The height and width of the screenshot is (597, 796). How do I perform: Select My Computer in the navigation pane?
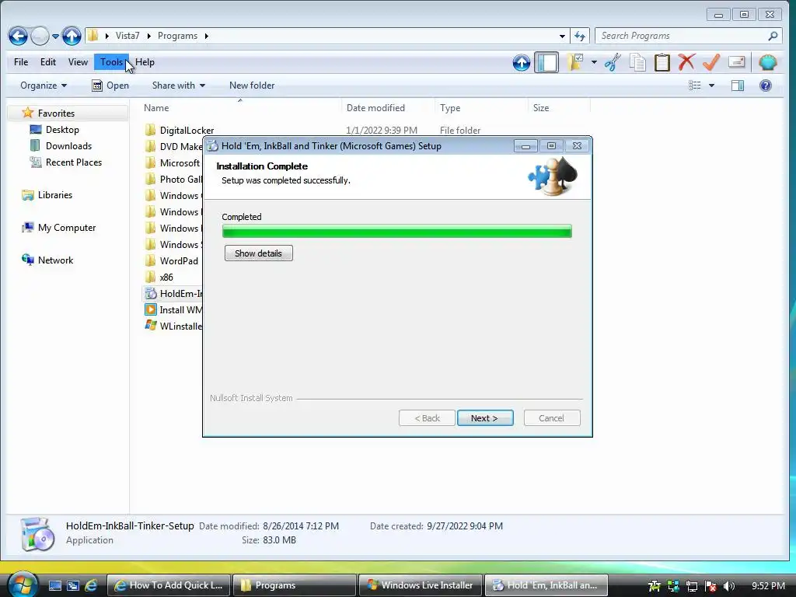tap(67, 228)
